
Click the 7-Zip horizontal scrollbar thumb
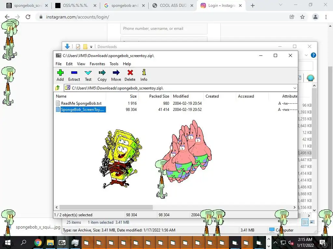(x=106, y=207)
